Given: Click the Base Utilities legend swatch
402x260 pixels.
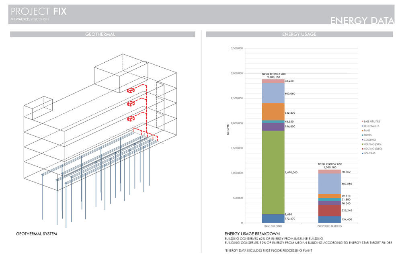Looking at the screenshot, I should pyautogui.click(x=363, y=121).
